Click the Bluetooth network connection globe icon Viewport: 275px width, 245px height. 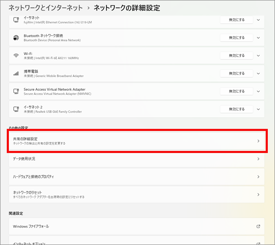tap(16, 38)
